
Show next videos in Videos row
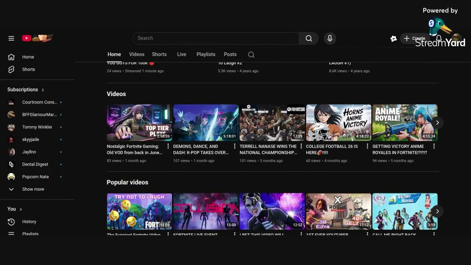point(437,123)
